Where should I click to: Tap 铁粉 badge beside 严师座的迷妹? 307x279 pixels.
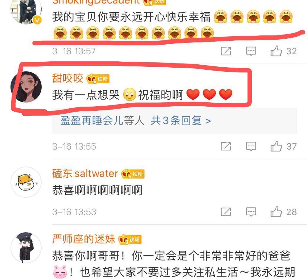click(x=130, y=240)
